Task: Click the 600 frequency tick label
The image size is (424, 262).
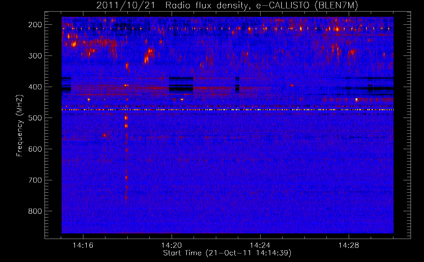Action: click(x=35, y=149)
